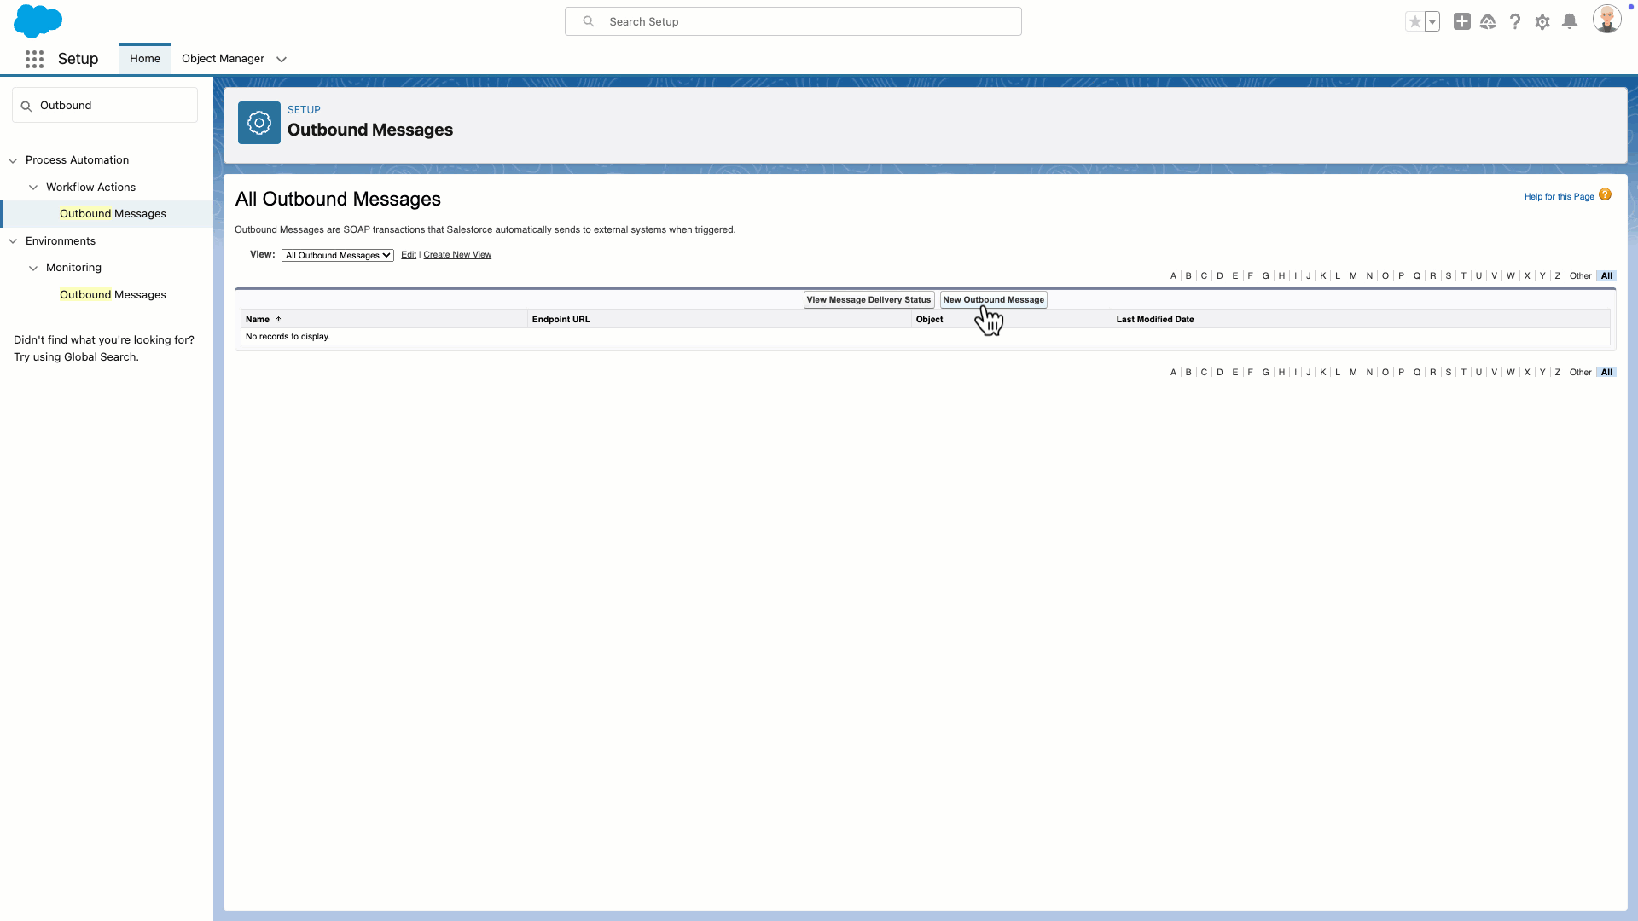
Task: Click View Message Delivery Status button
Action: pos(868,300)
